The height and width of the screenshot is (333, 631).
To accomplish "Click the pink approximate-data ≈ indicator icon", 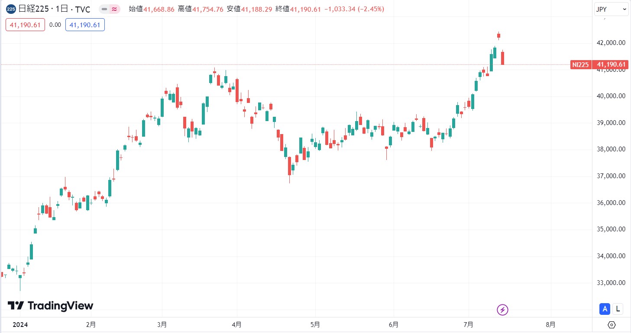I will [114, 9].
